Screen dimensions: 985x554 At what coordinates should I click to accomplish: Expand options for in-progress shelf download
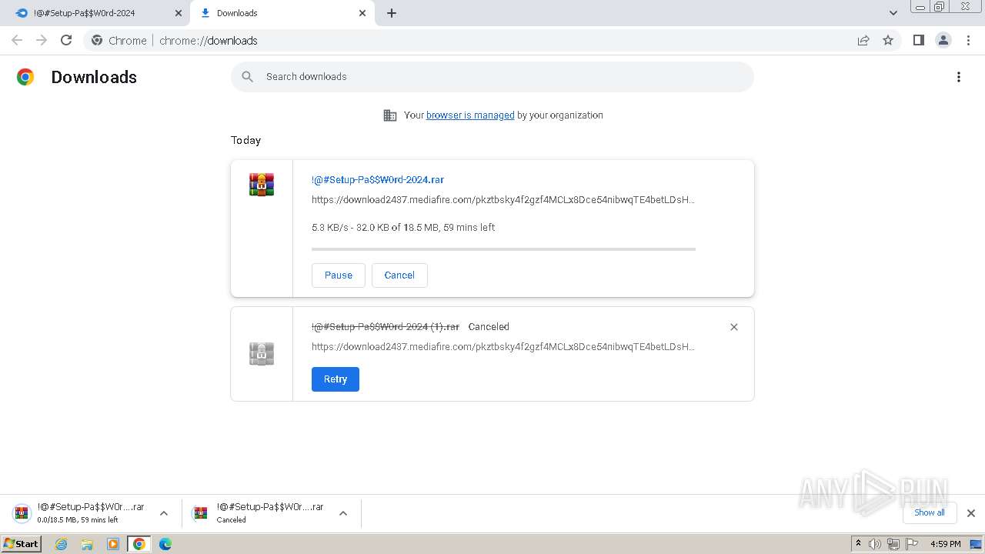[164, 513]
